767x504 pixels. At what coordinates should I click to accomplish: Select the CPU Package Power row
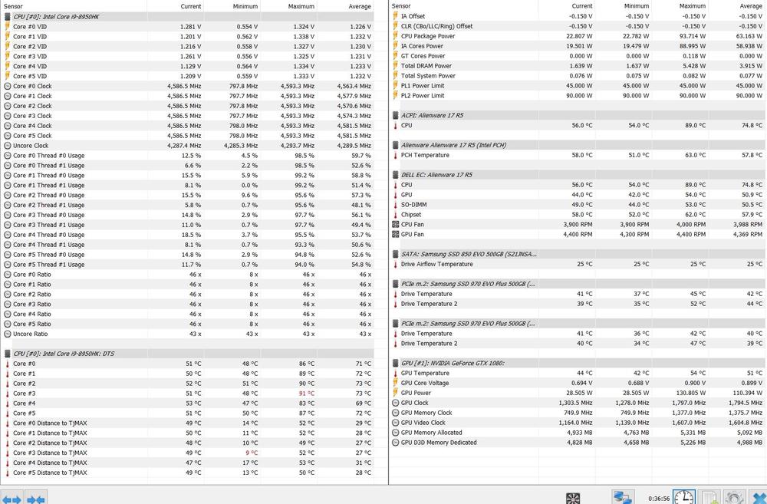pos(427,36)
